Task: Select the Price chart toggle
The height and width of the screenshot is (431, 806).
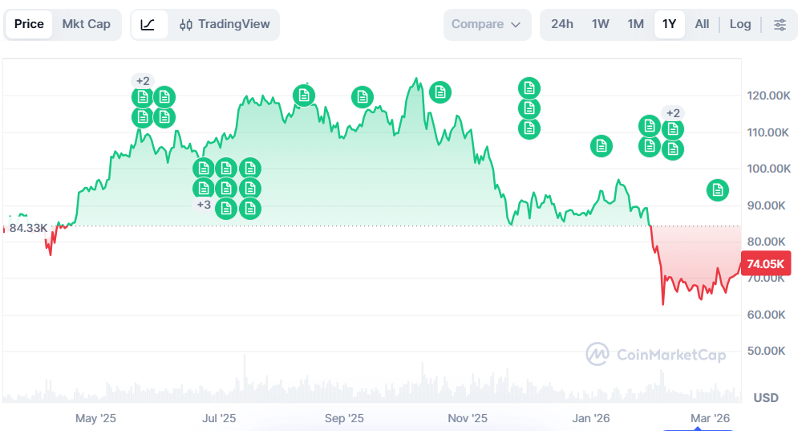Action: (x=29, y=24)
